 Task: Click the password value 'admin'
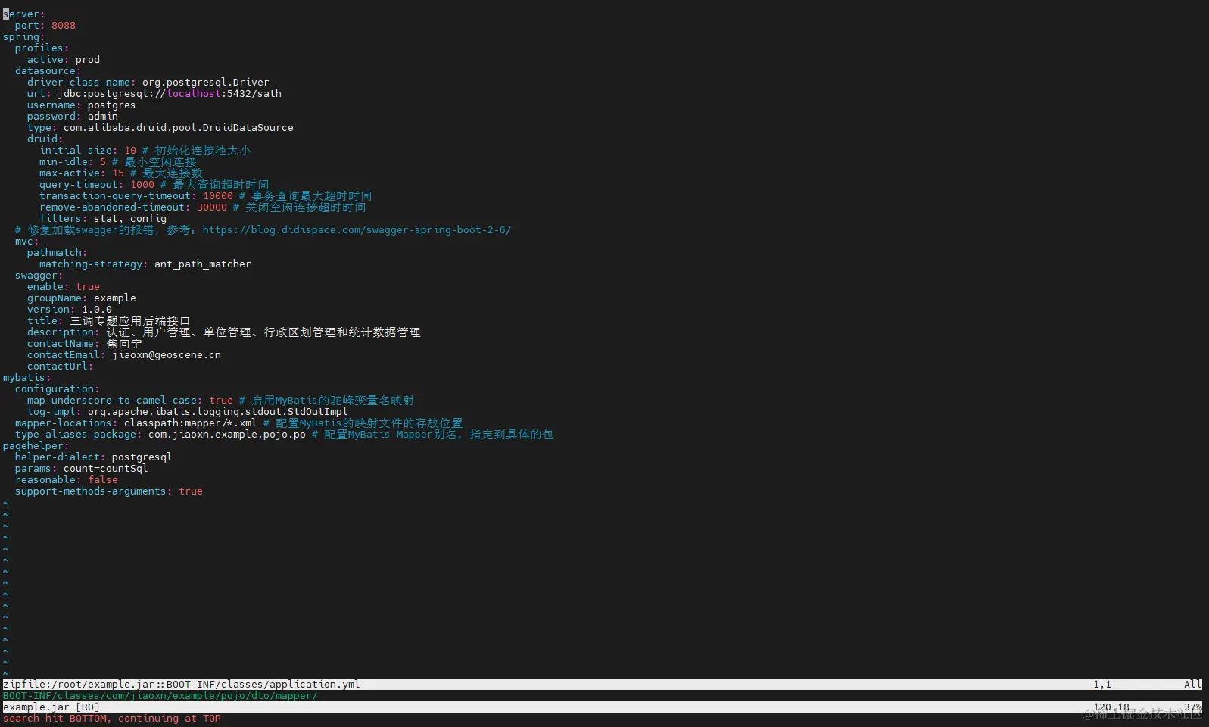point(103,117)
